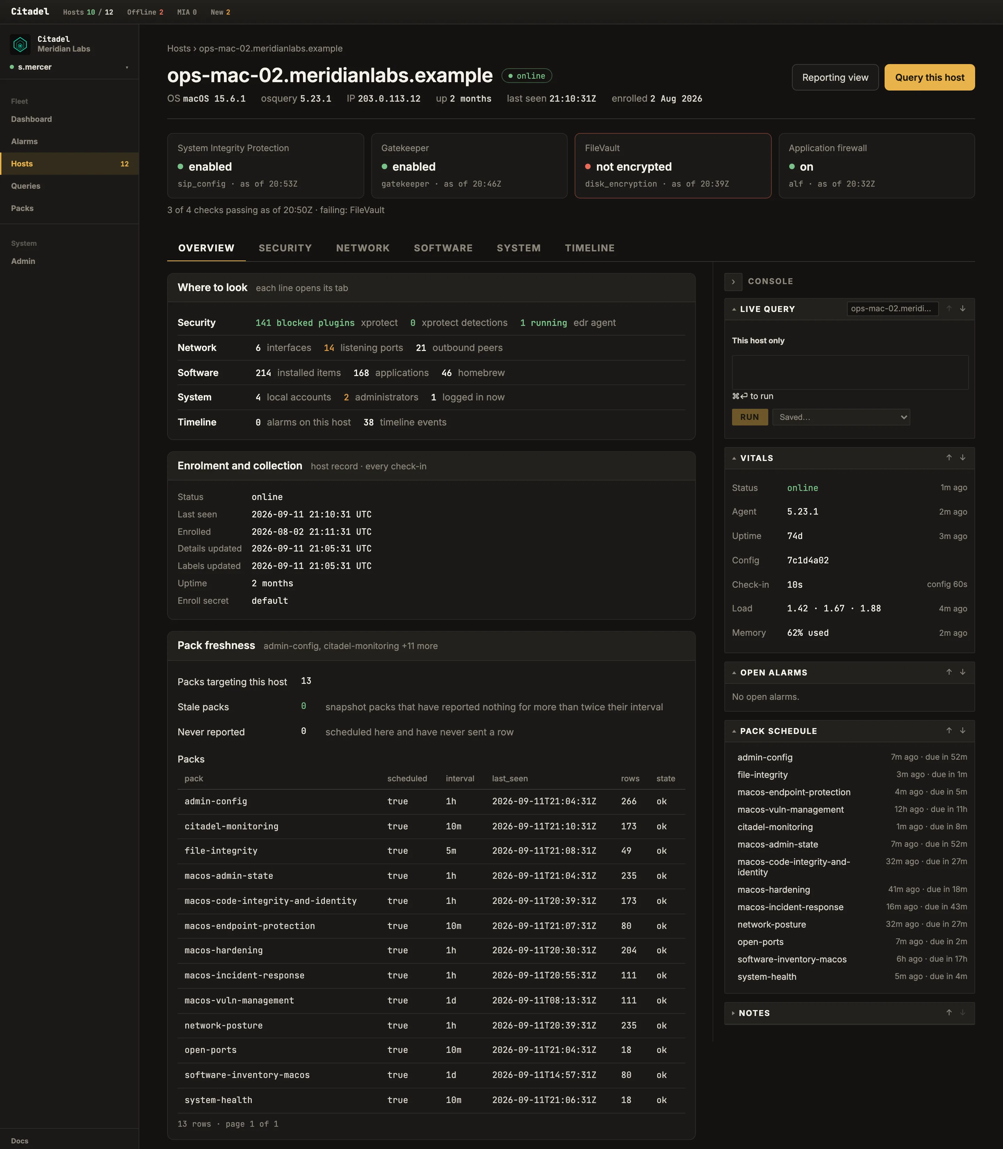Click the Query this host button

930,77
